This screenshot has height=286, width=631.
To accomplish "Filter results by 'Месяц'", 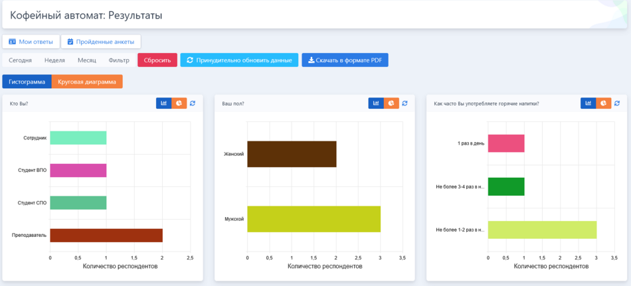I will coord(87,60).
